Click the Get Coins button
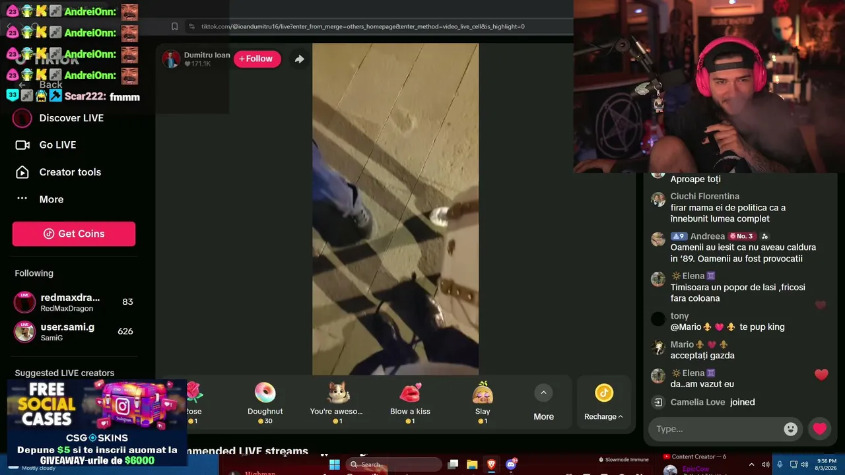Screen dimensions: 845x475 click(74, 234)
